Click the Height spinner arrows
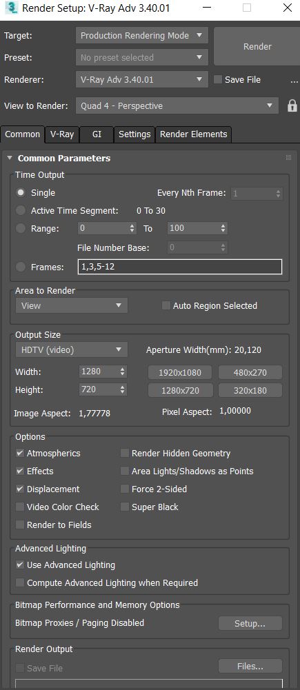 123,389
